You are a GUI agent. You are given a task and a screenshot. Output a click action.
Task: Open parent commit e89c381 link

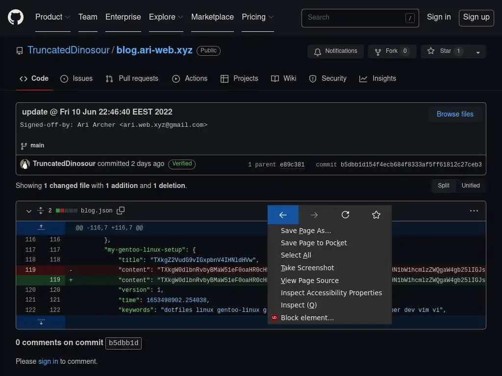tap(292, 164)
